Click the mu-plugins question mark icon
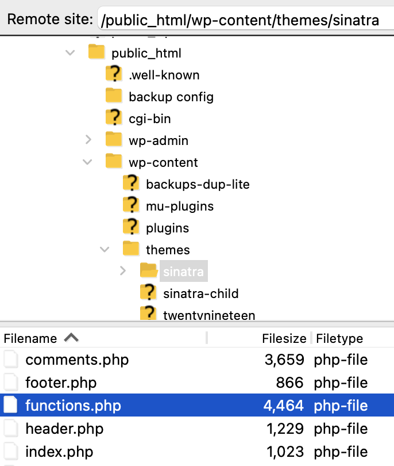Viewport: 394px width, 466px height. pyautogui.click(x=130, y=205)
